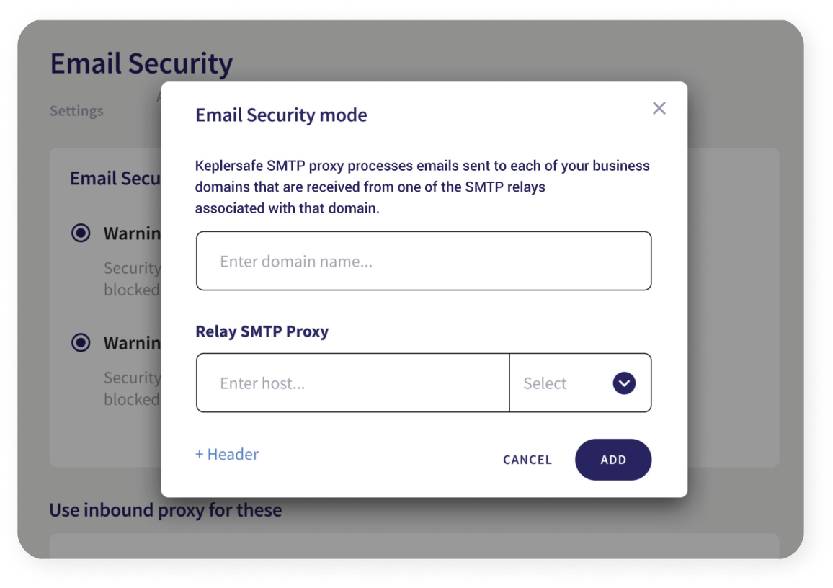This screenshot has height=588, width=833.
Task: Click the Email Security page title
Action: (141, 63)
